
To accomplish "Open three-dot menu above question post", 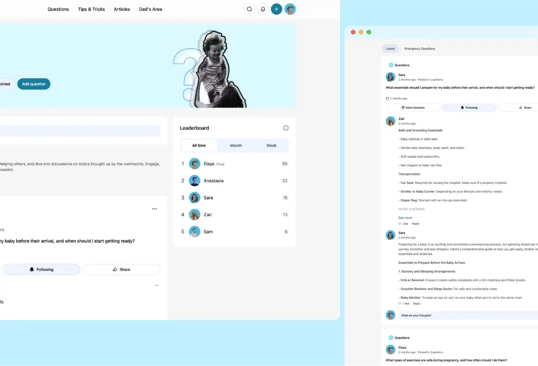I will 154,209.
